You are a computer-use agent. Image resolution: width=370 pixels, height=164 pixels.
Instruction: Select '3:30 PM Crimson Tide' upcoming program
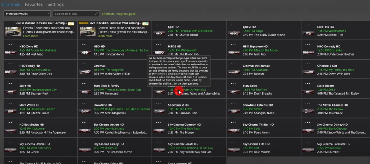182,113
